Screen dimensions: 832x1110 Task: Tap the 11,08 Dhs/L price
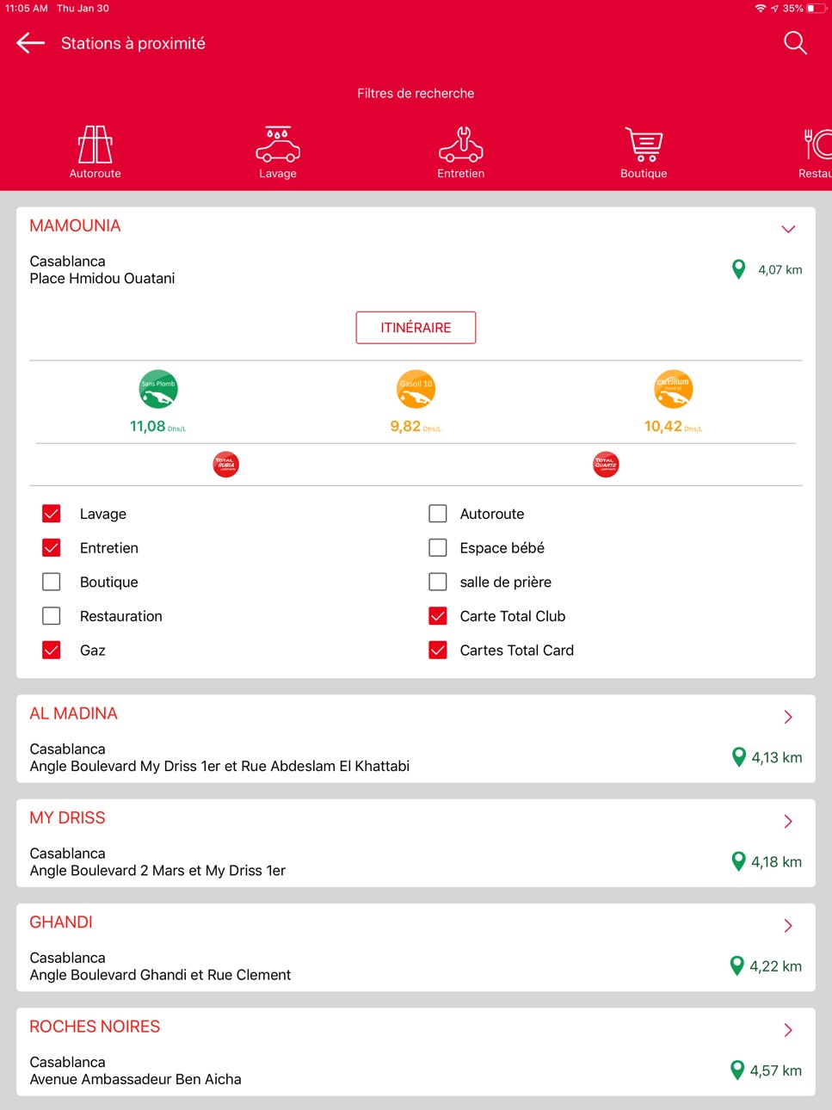(157, 427)
